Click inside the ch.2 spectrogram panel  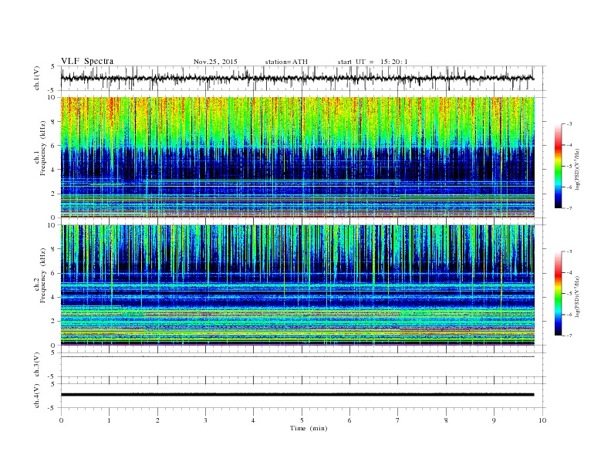(298, 285)
